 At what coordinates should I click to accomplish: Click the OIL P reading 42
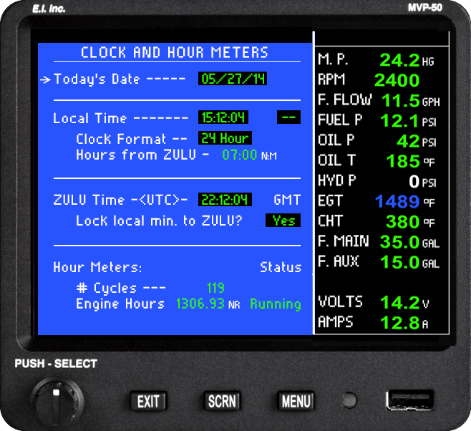tap(408, 141)
